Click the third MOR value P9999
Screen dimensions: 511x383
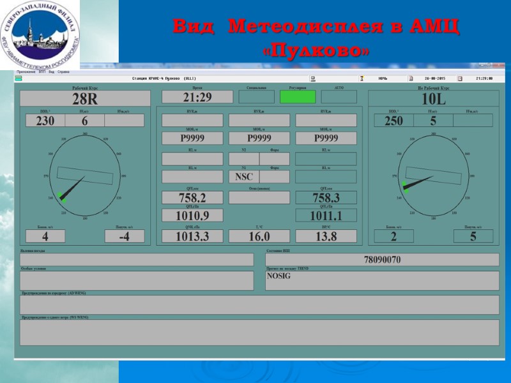[326, 138]
